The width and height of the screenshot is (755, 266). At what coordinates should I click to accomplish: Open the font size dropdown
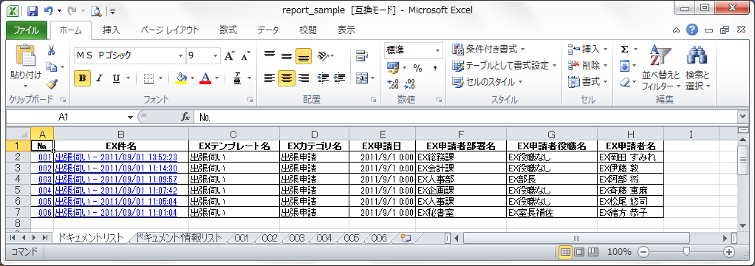tap(215, 55)
